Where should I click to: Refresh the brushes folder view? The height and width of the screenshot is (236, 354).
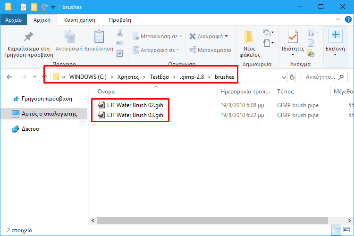292,77
